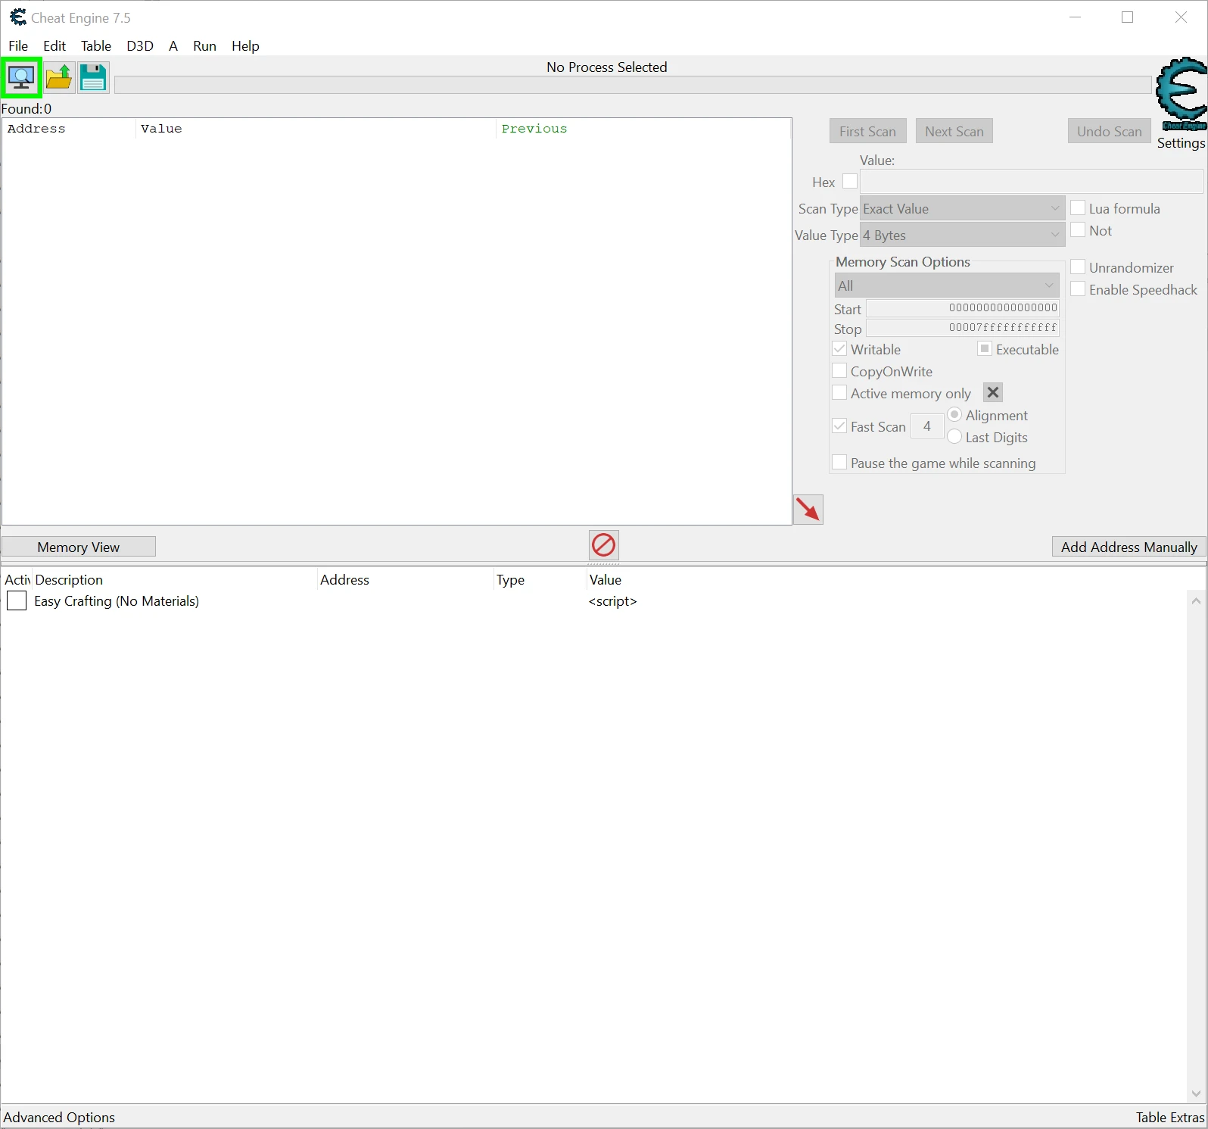Expand the memory region All dropdown
Viewport: 1208px width, 1129px height.
tap(946, 285)
